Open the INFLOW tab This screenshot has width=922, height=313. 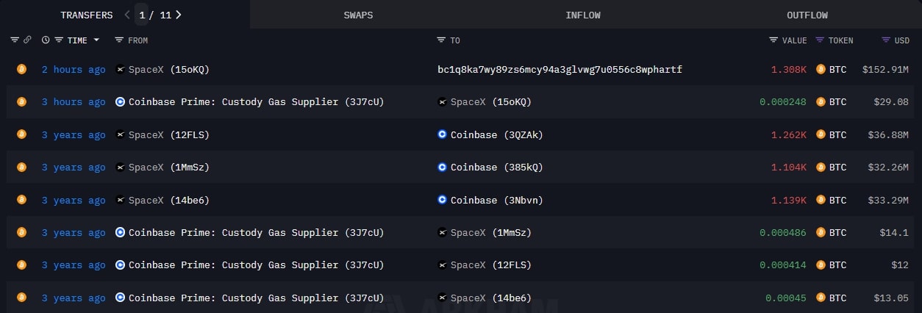(583, 15)
